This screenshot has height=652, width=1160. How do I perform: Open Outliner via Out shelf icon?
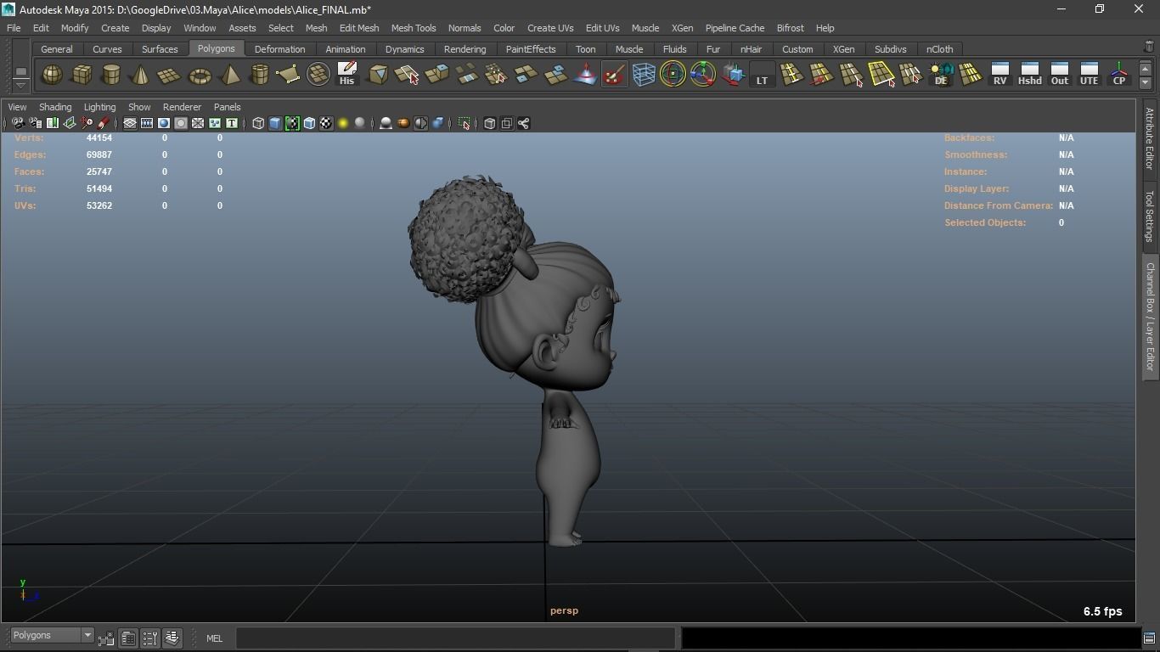[1060, 75]
